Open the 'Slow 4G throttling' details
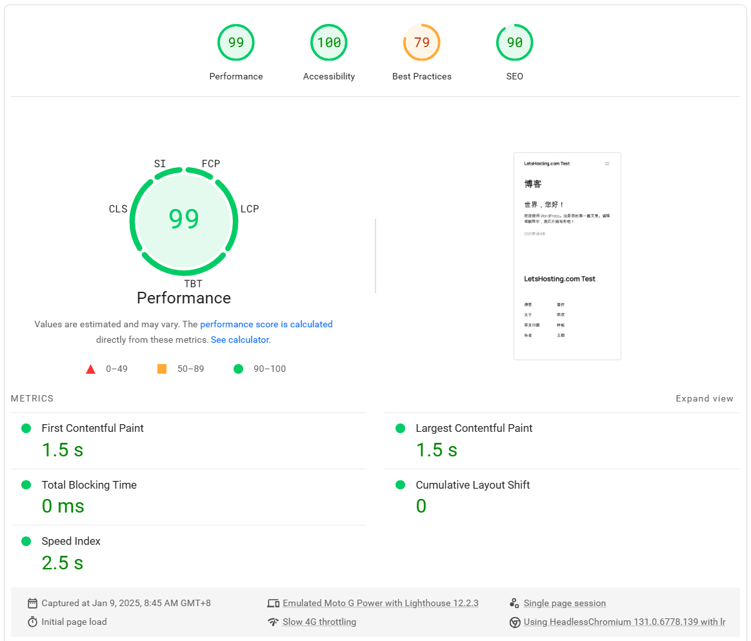The image size is (751, 641). click(x=319, y=622)
